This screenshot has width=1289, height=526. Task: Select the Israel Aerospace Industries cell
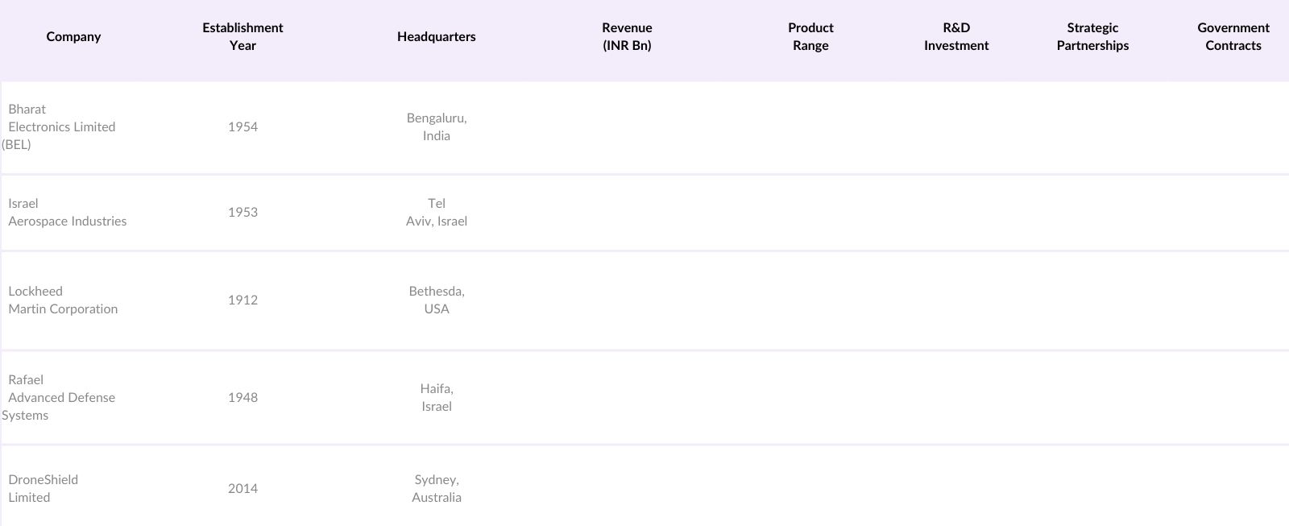[x=67, y=212]
